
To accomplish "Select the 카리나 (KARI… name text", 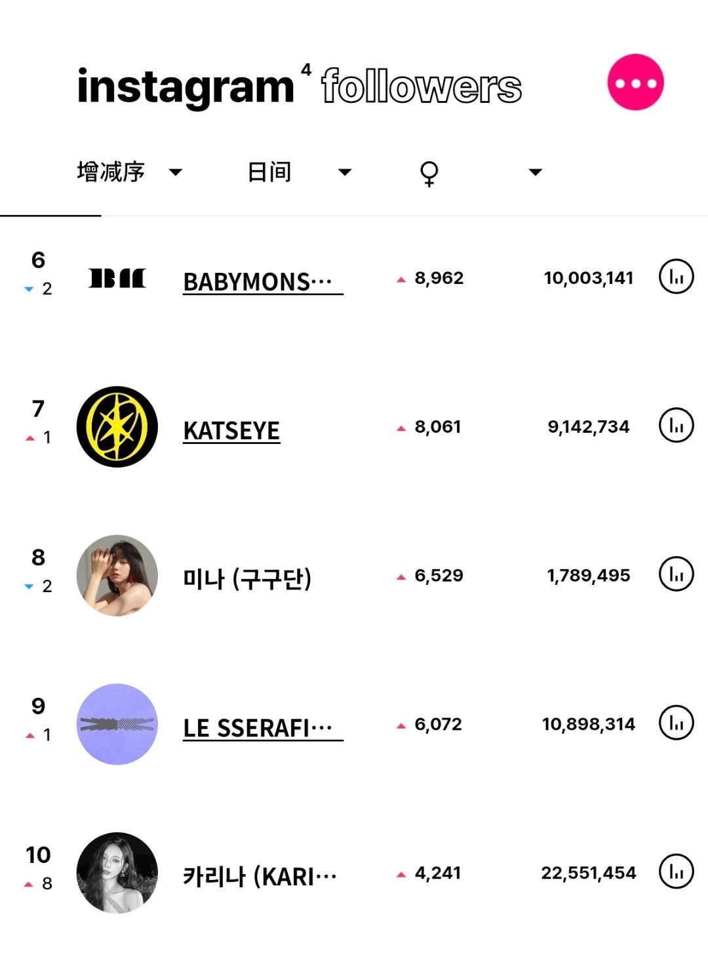I will (x=260, y=876).
